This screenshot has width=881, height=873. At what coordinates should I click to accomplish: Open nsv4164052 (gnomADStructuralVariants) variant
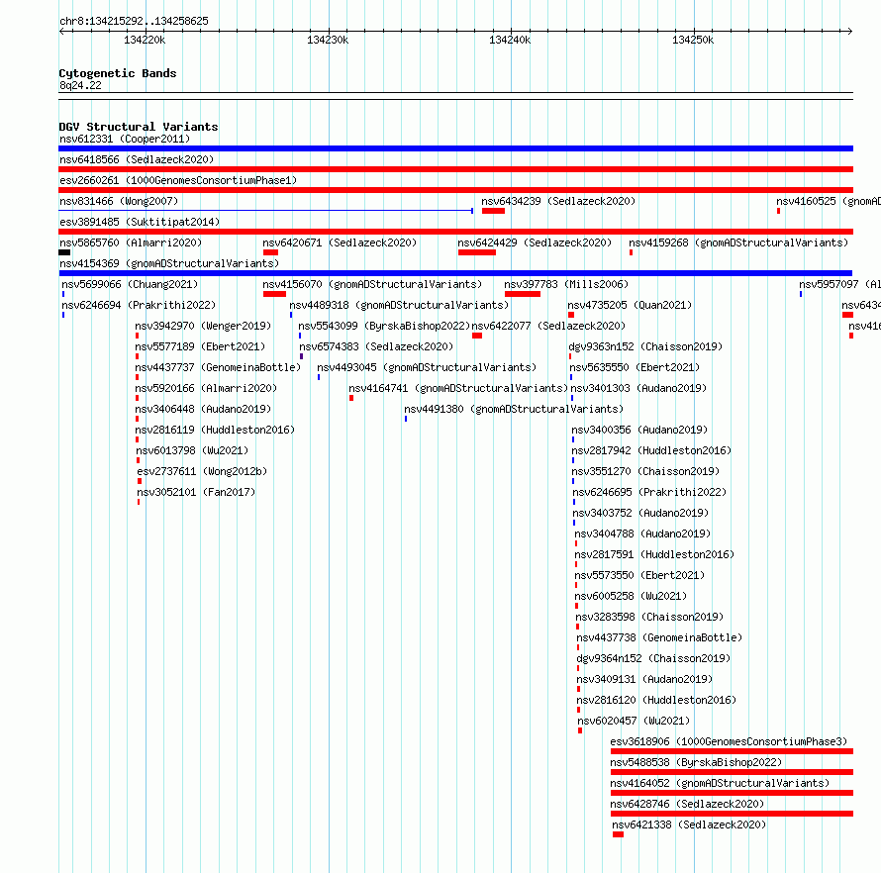click(720, 783)
